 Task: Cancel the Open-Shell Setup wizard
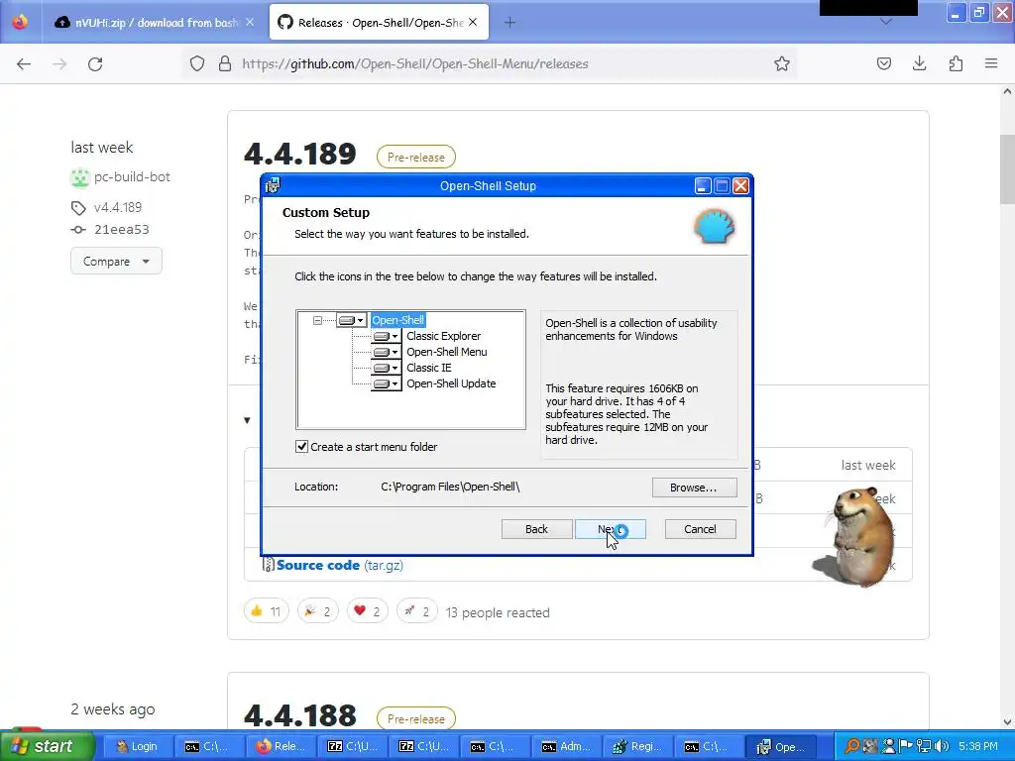click(x=700, y=529)
